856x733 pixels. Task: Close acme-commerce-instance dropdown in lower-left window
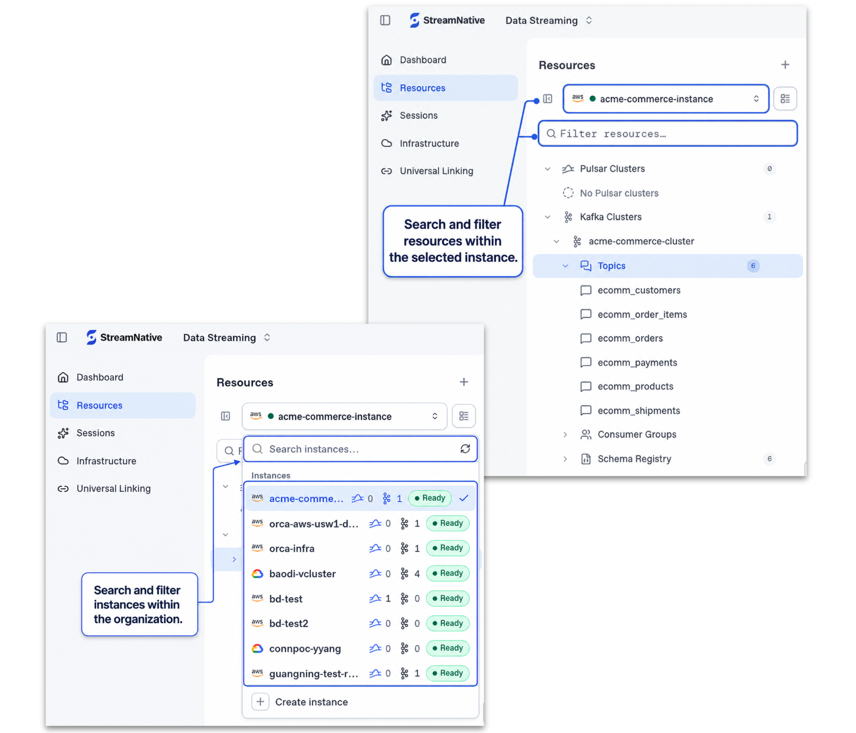[344, 416]
